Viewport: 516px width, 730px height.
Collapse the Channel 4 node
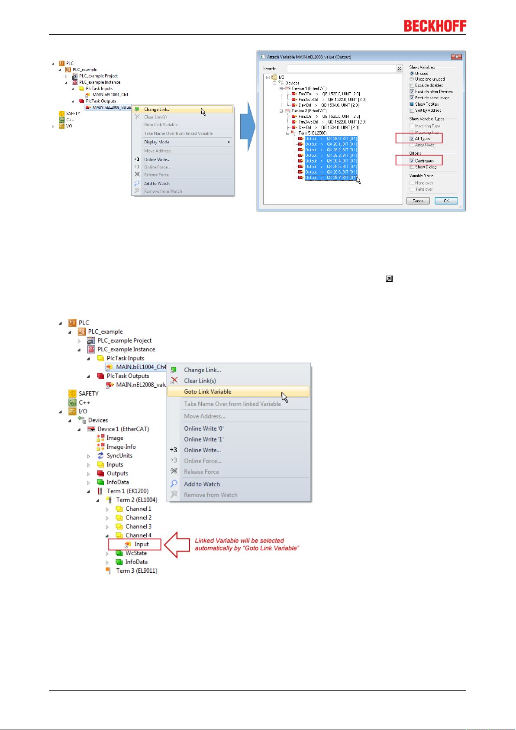click(107, 535)
